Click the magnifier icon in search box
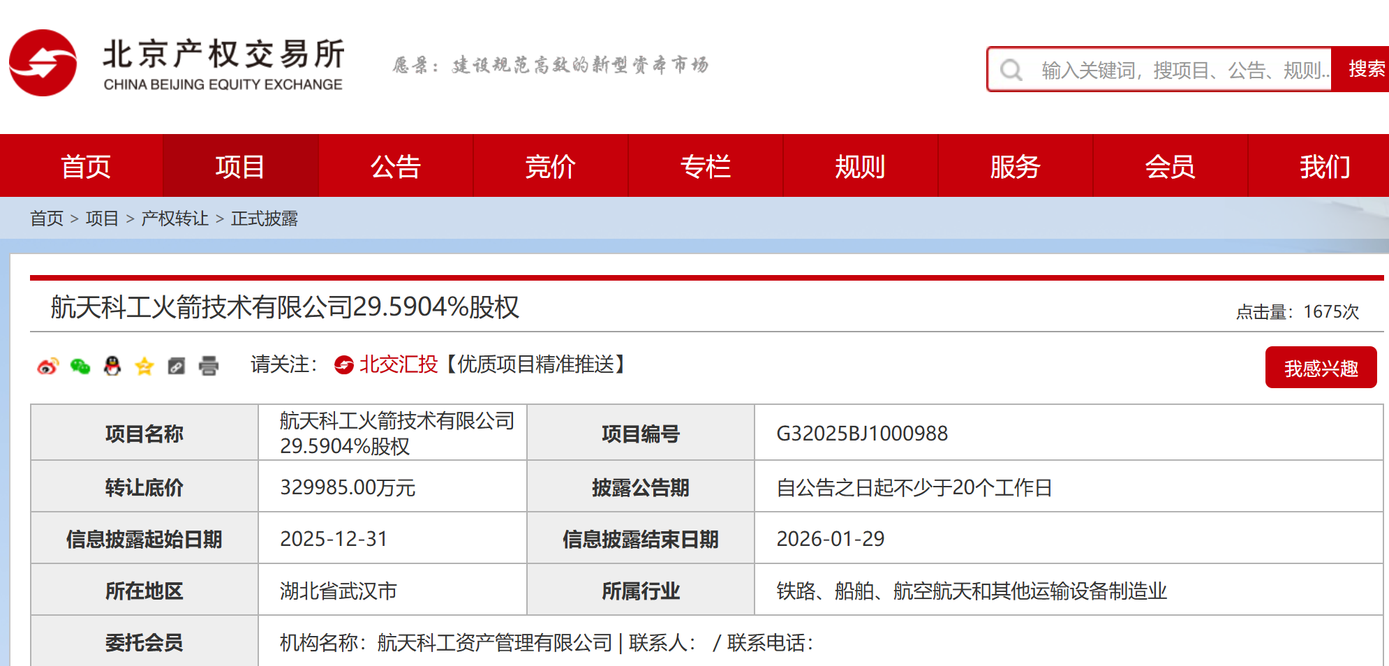The height and width of the screenshot is (666, 1389). [x=1011, y=70]
